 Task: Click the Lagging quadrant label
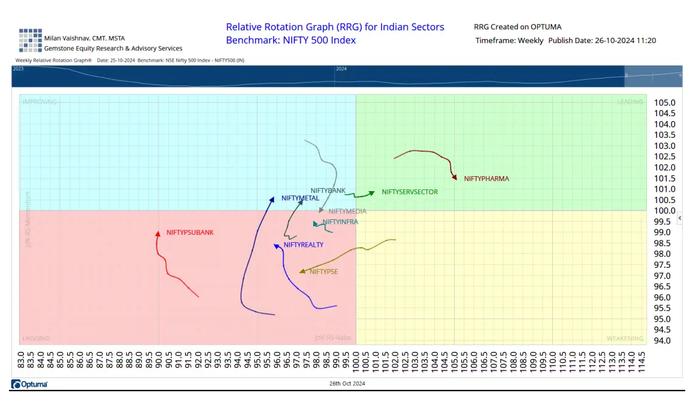[x=36, y=338]
